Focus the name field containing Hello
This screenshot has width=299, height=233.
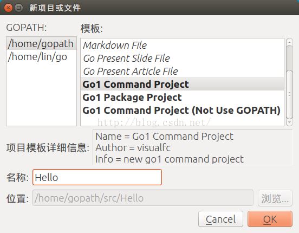(97, 177)
